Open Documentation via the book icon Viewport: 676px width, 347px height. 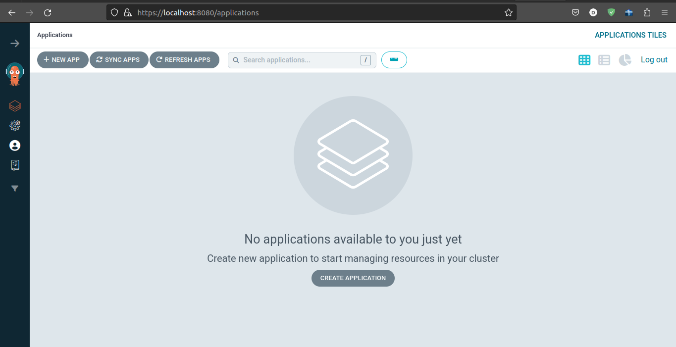pyautogui.click(x=15, y=165)
